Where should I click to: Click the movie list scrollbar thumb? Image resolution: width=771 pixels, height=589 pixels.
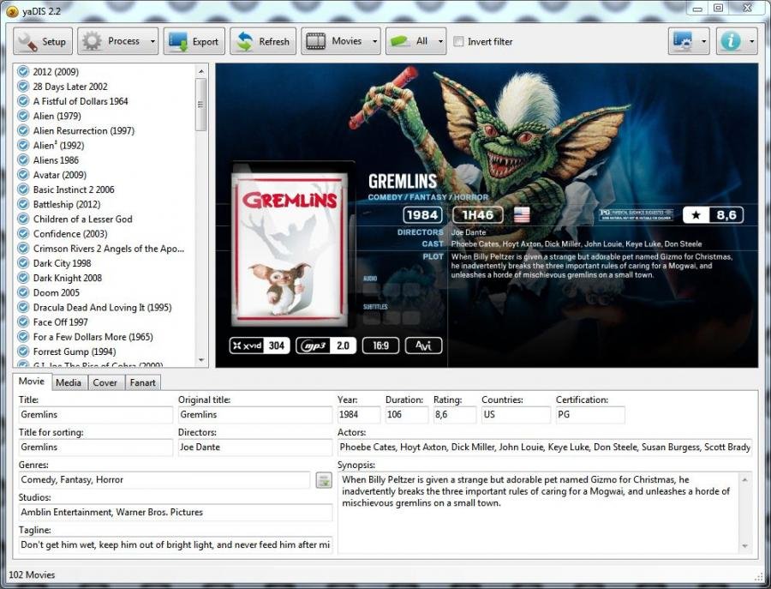200,105
